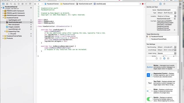Open the Symbol navigator tab

pyautogui.click(x=7, y=4)
